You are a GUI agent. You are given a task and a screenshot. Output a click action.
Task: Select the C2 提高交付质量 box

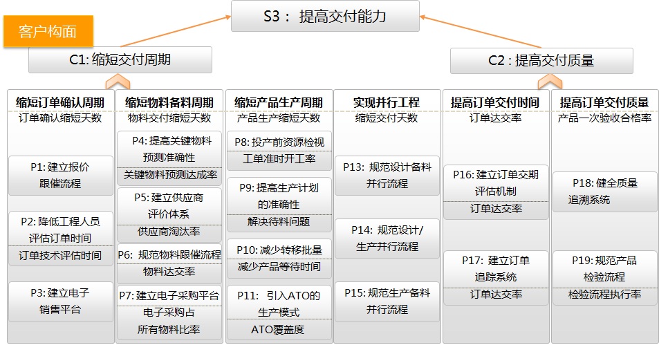click(541, 61)
